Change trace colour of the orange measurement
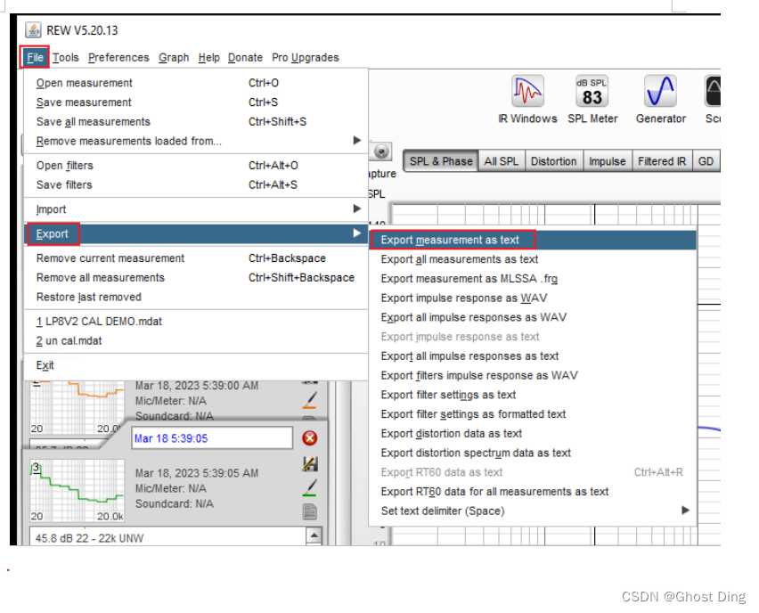 pos(310,400)
